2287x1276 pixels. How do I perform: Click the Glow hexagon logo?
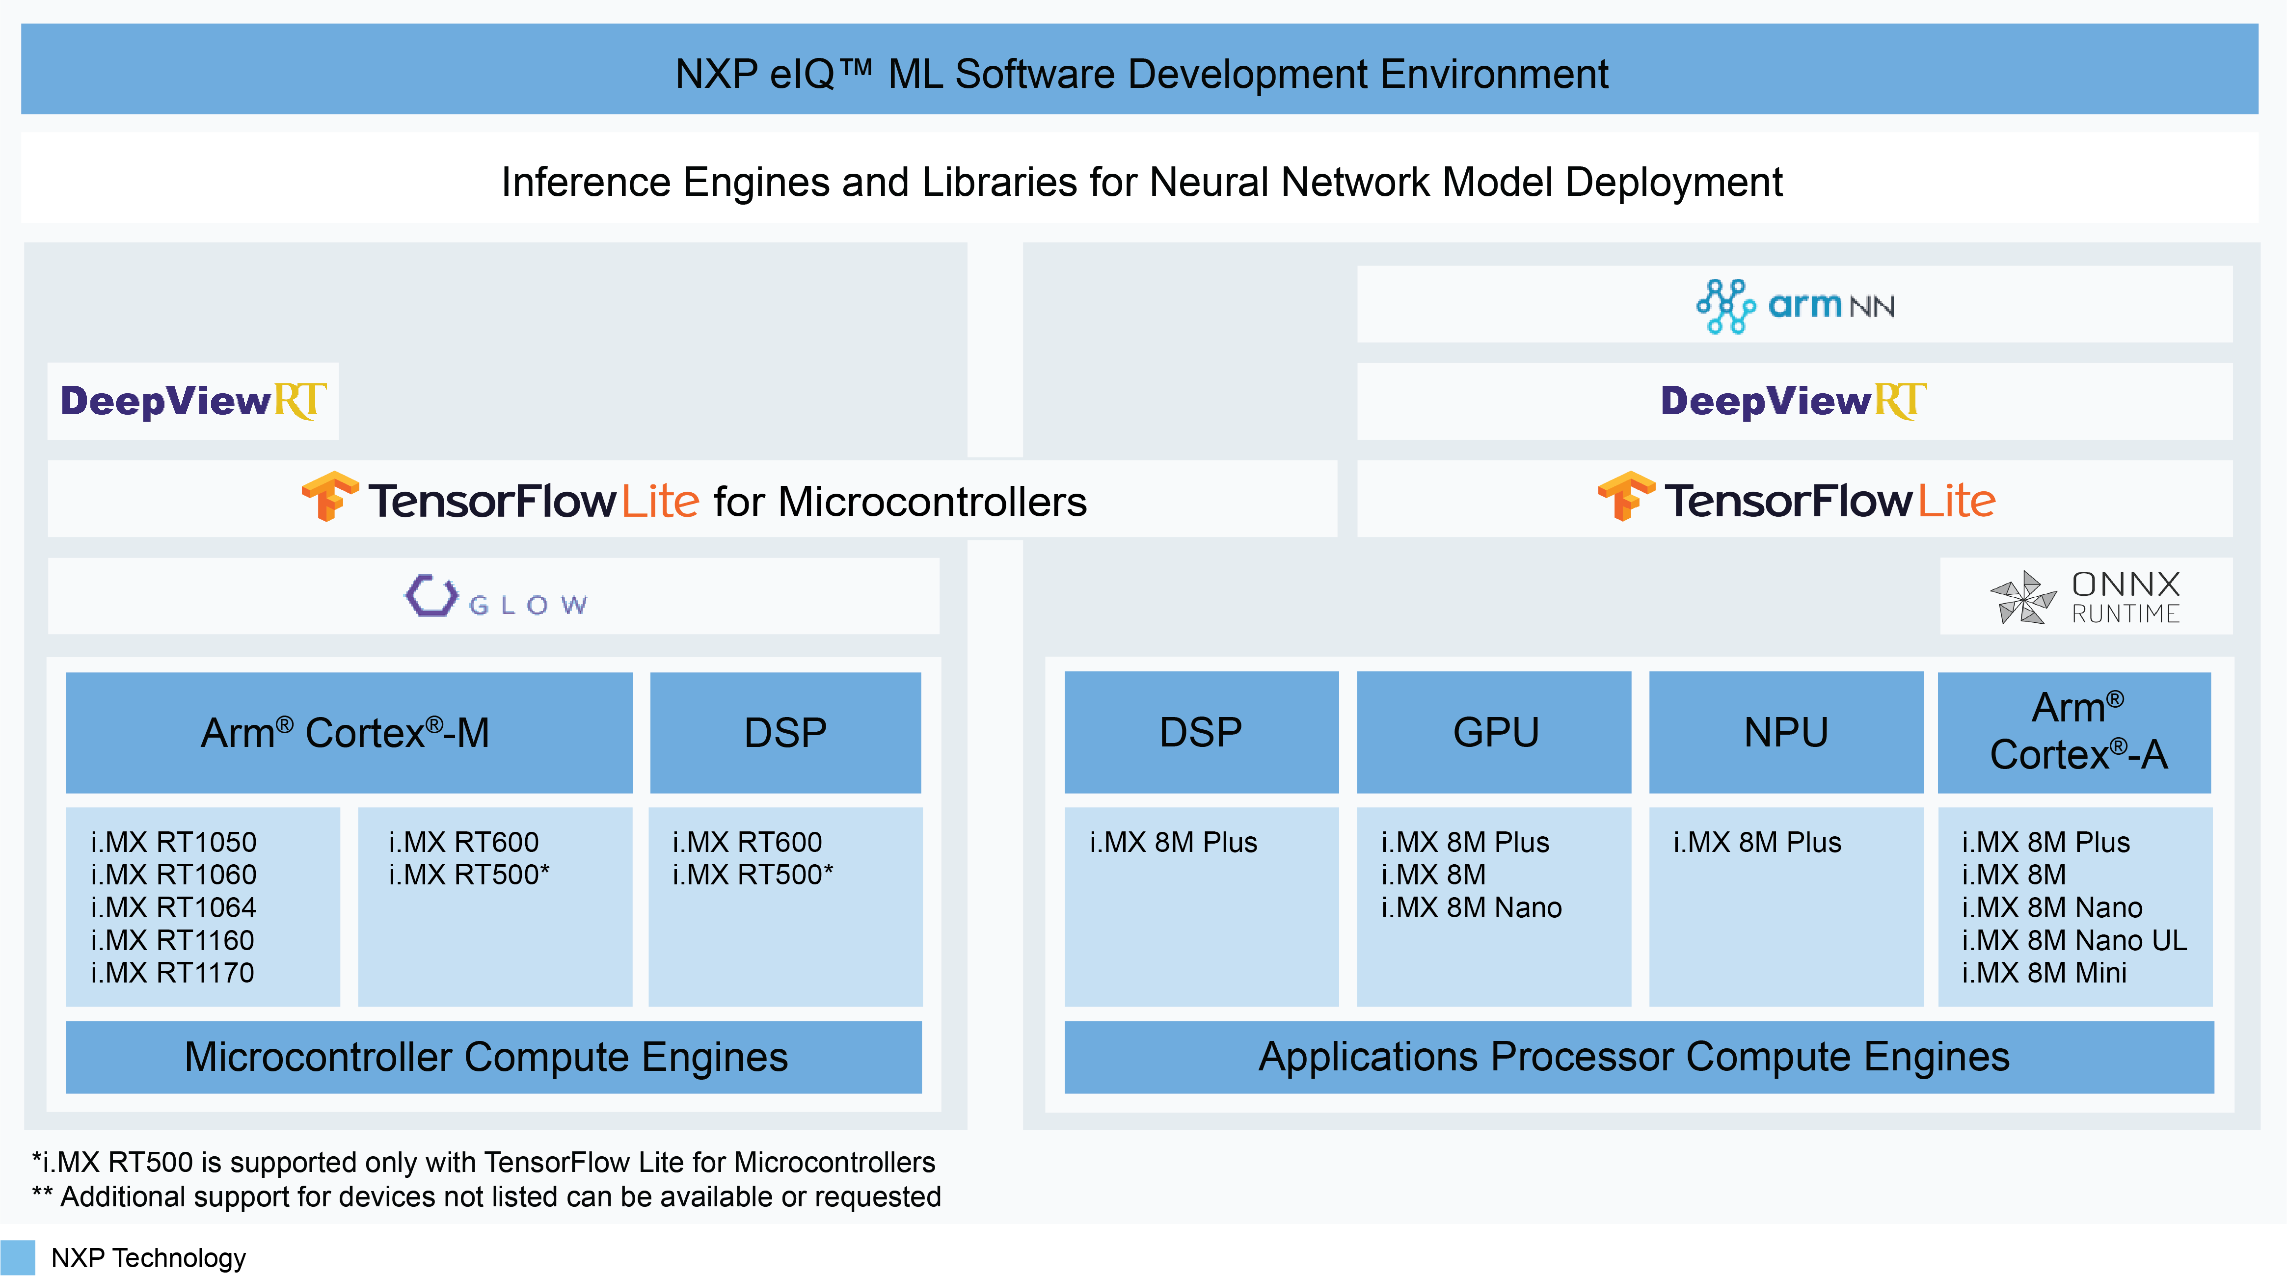431,595
